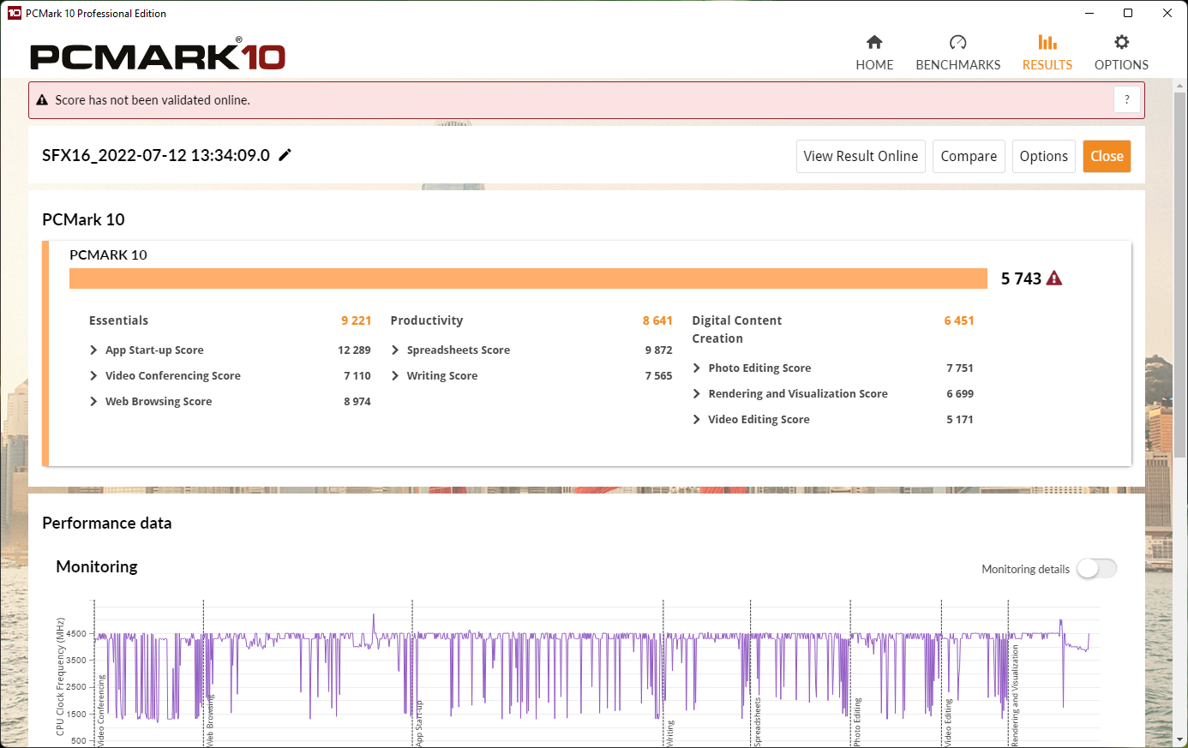This screenshot has height=748, width=1188.
Task: Click the Home house icon
Action: (x=874, y=42)
